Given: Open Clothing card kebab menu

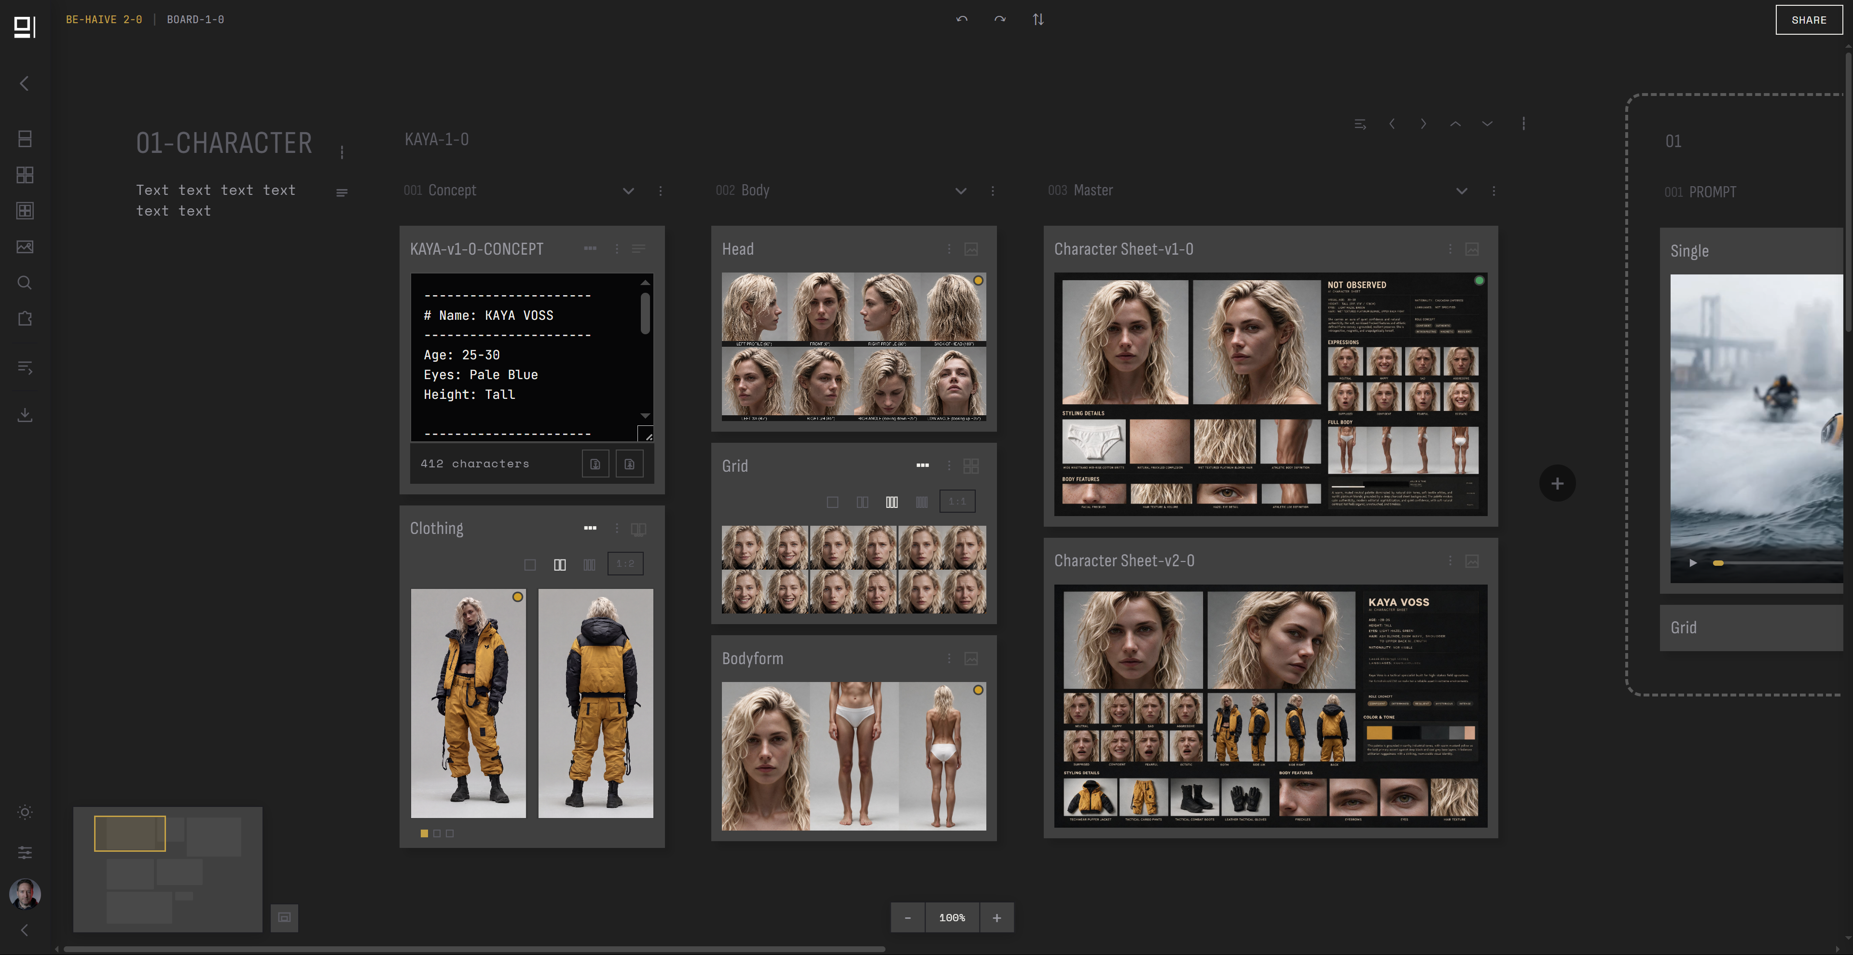Looking at the screenshot, I should 617,529.
